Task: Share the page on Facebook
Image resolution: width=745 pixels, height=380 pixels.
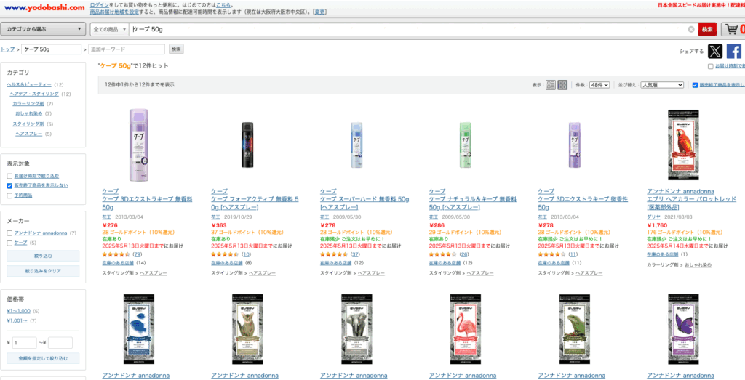Action: (733, 52)
